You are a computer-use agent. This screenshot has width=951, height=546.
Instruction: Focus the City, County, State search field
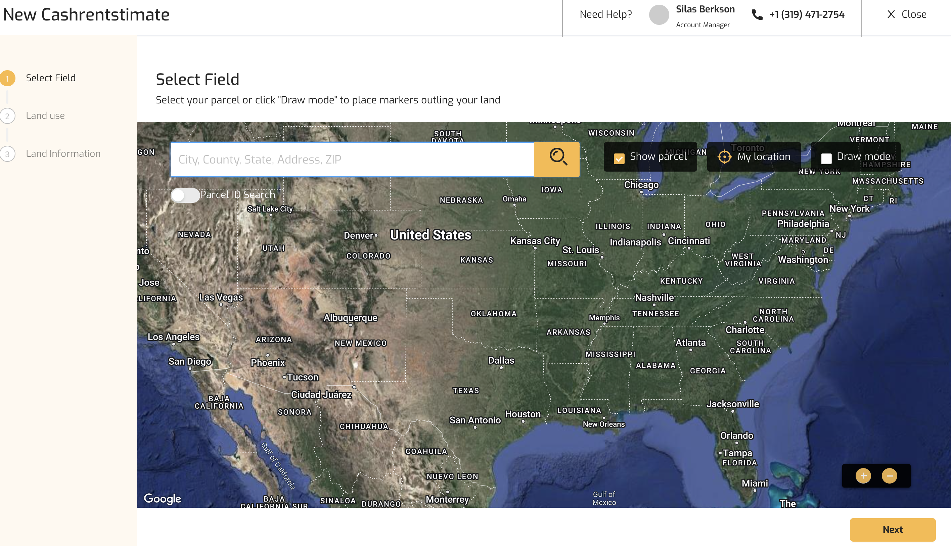[x=352, y=160]
